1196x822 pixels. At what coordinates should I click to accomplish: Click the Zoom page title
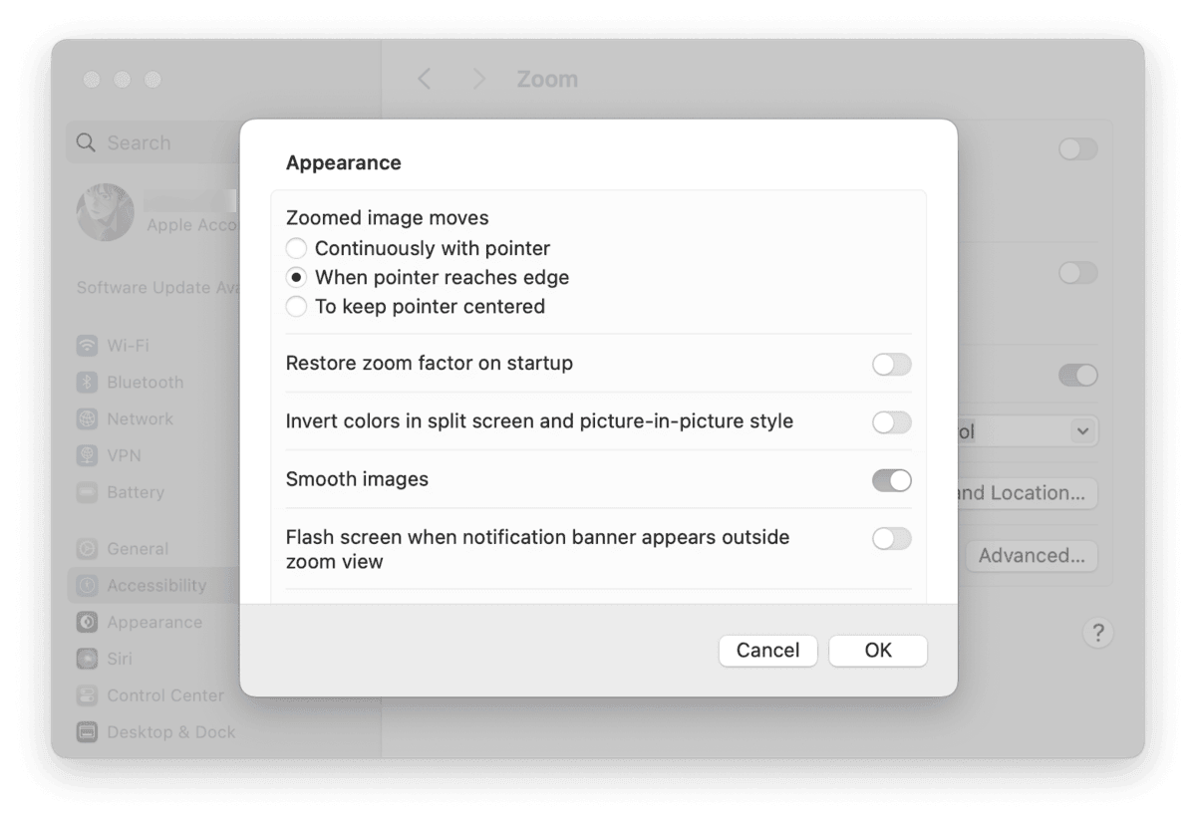point(547,79)
